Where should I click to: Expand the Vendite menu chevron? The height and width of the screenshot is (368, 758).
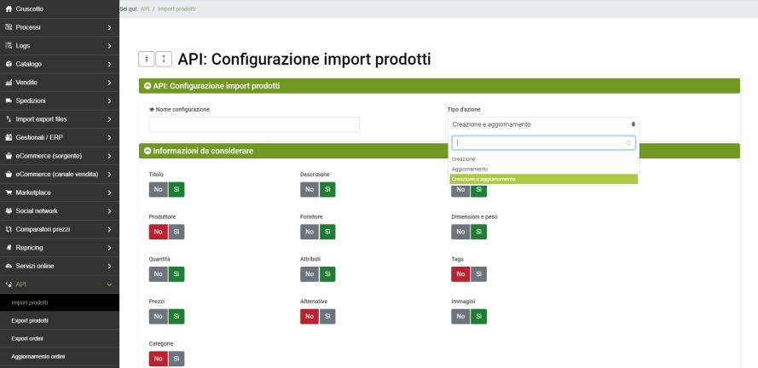tap(110, 83)
